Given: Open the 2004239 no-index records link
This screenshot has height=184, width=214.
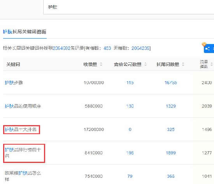Looking at the screenshot, I should coord(140,48).
